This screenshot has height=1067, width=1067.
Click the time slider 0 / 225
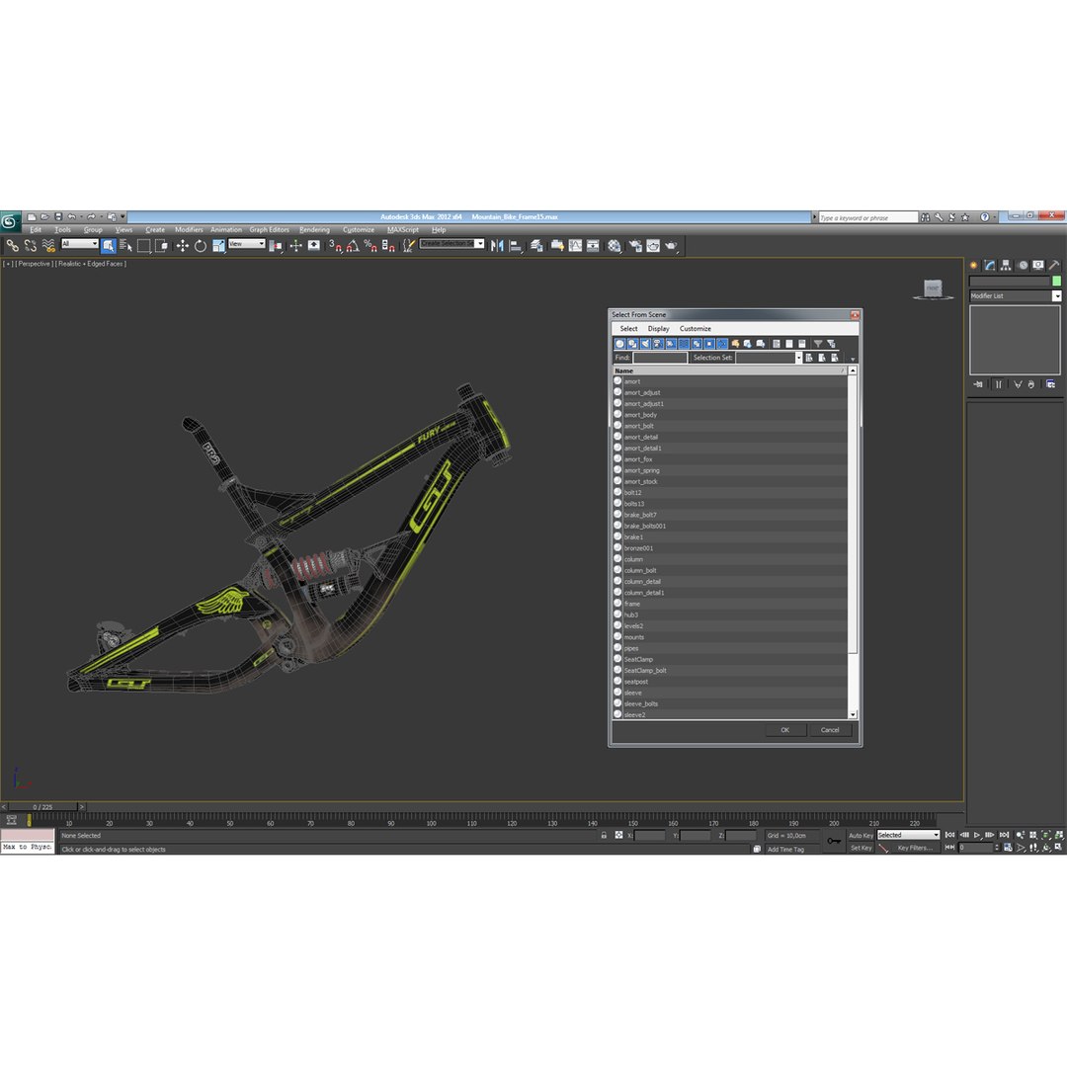pyautogui.click(x=42, y=807)
